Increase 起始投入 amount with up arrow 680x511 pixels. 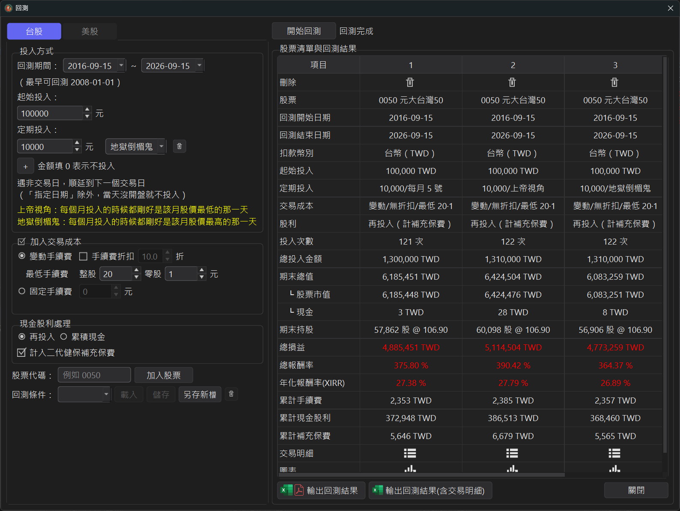[x=87, y=110]
